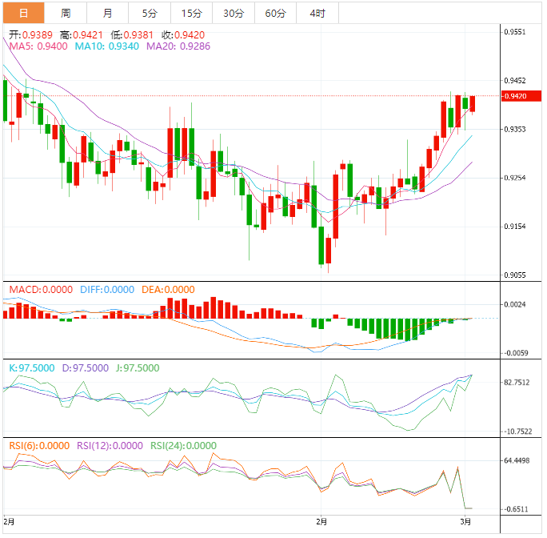
Task: Select the 日 daily chart tab
Action: [23, 13]
